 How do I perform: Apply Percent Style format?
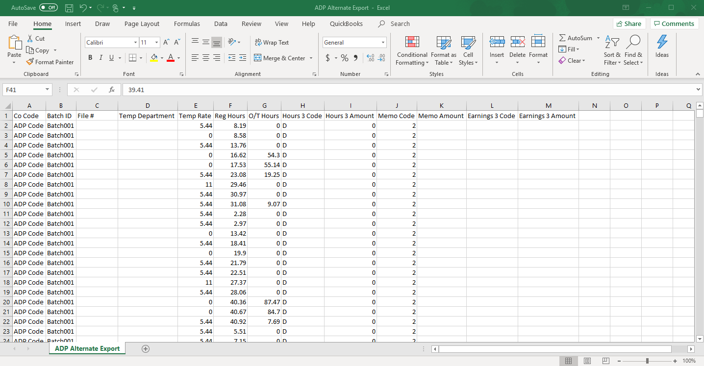pos(344,58)
